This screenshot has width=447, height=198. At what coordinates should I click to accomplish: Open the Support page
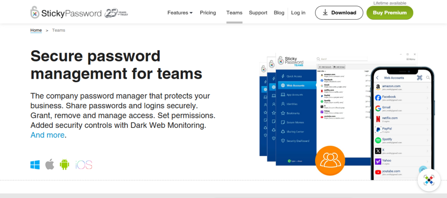tap(258, 13)
